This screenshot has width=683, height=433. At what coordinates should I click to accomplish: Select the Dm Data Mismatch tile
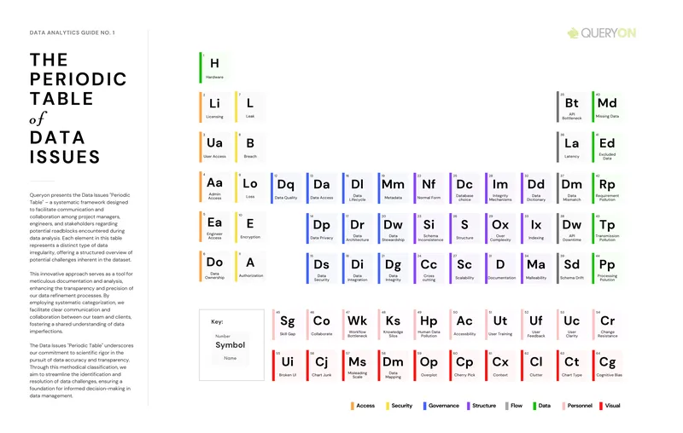point(572,188)
